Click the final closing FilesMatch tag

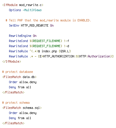[x=13, y=123]
